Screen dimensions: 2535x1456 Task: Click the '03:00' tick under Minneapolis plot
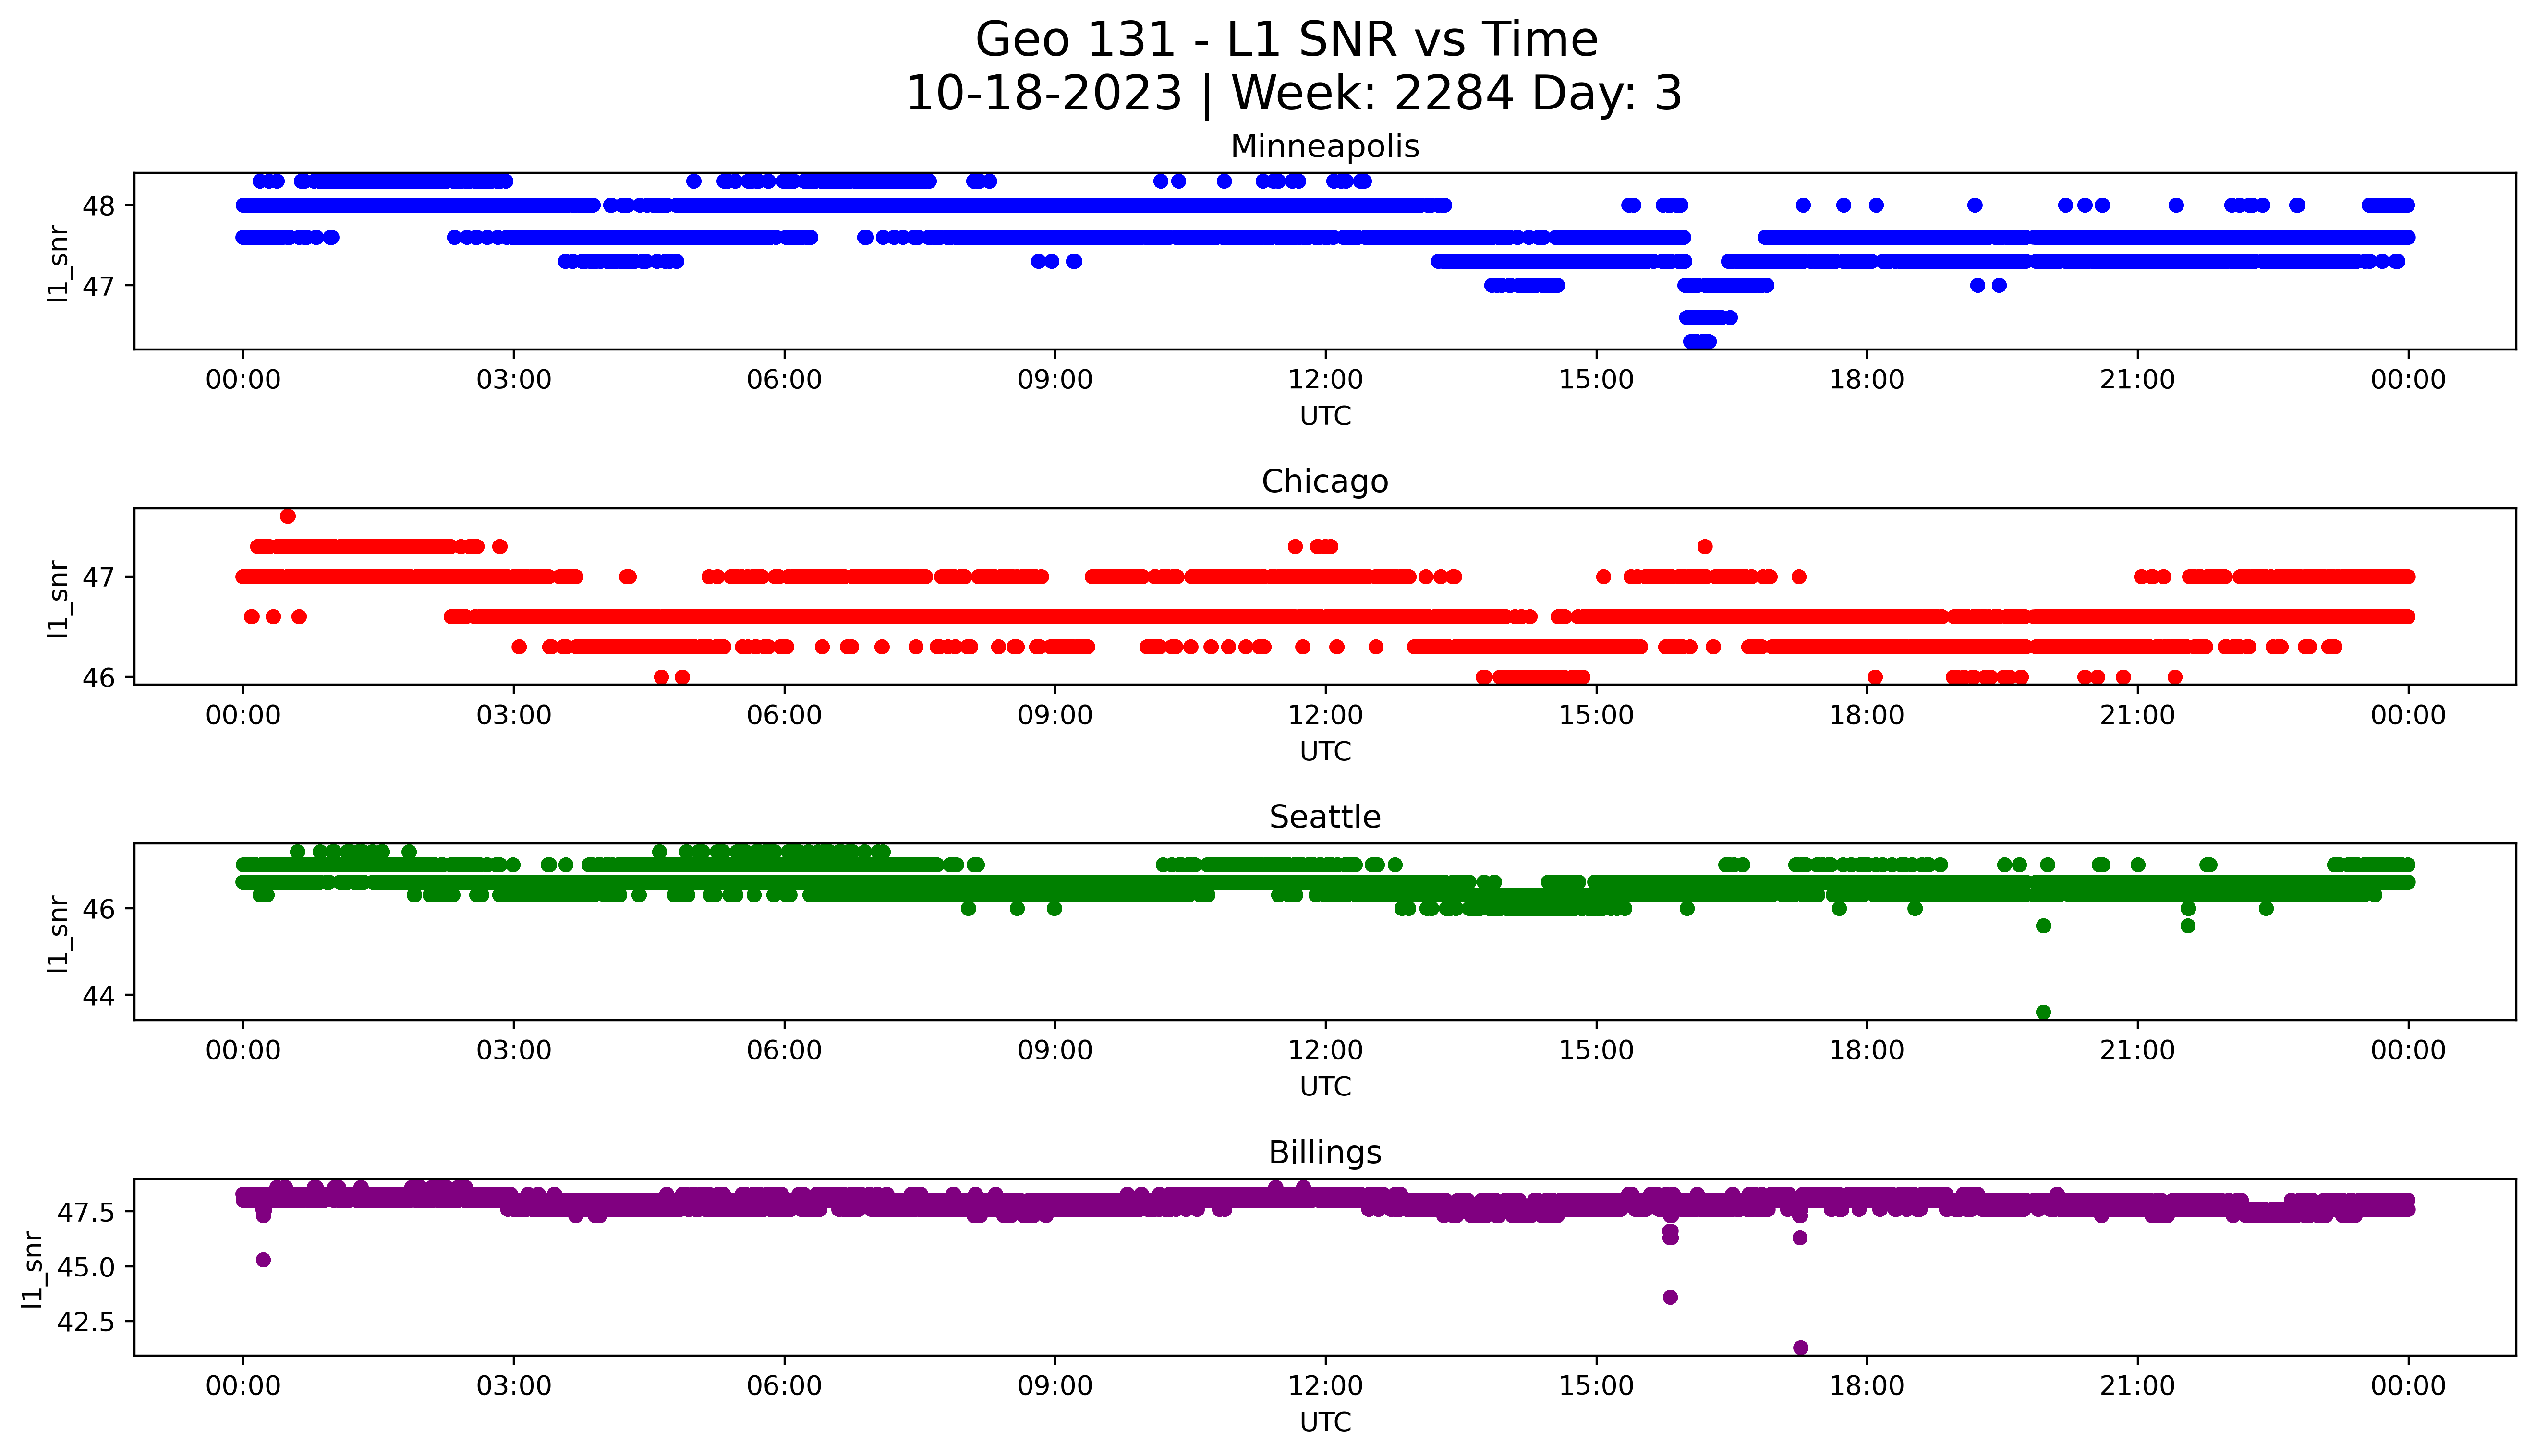click(x=514, y=380)
